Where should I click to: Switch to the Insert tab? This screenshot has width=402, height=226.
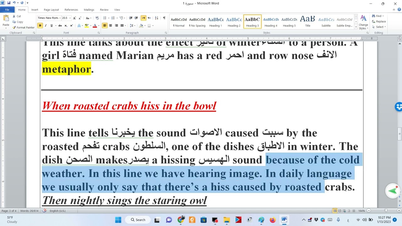click(x=35, y=10)
